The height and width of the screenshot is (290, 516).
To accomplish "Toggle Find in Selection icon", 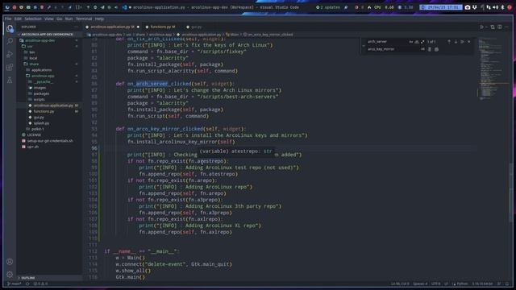I will tap(462, 42).
